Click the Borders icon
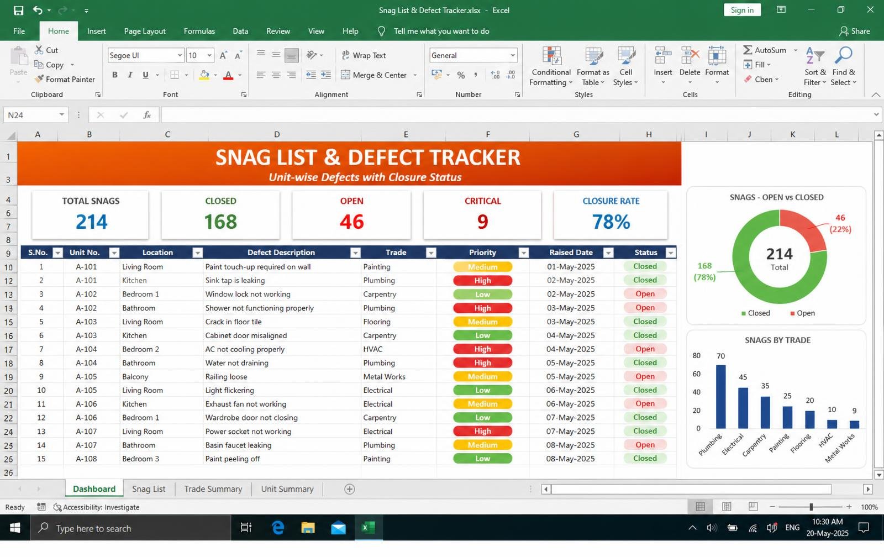This screenshot has width=884, height=557. [x=175, y=75]
